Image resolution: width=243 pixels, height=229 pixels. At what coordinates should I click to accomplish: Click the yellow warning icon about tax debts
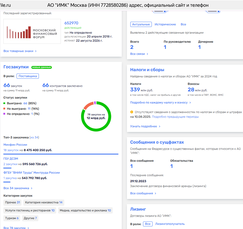[132, 112]
